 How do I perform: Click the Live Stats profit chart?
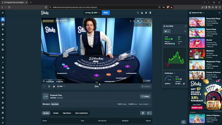click(175, 58)
